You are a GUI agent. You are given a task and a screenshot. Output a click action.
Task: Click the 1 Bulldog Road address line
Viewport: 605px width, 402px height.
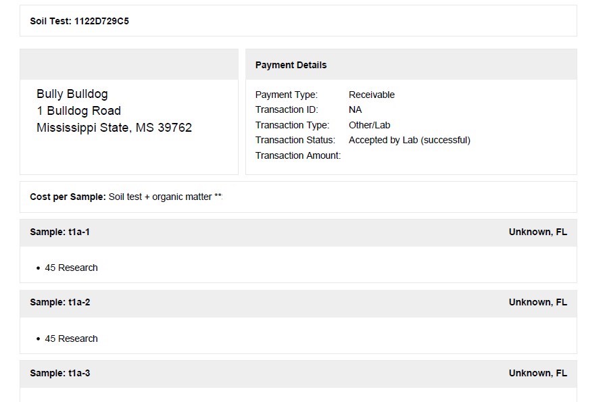[x=78, y=111]
